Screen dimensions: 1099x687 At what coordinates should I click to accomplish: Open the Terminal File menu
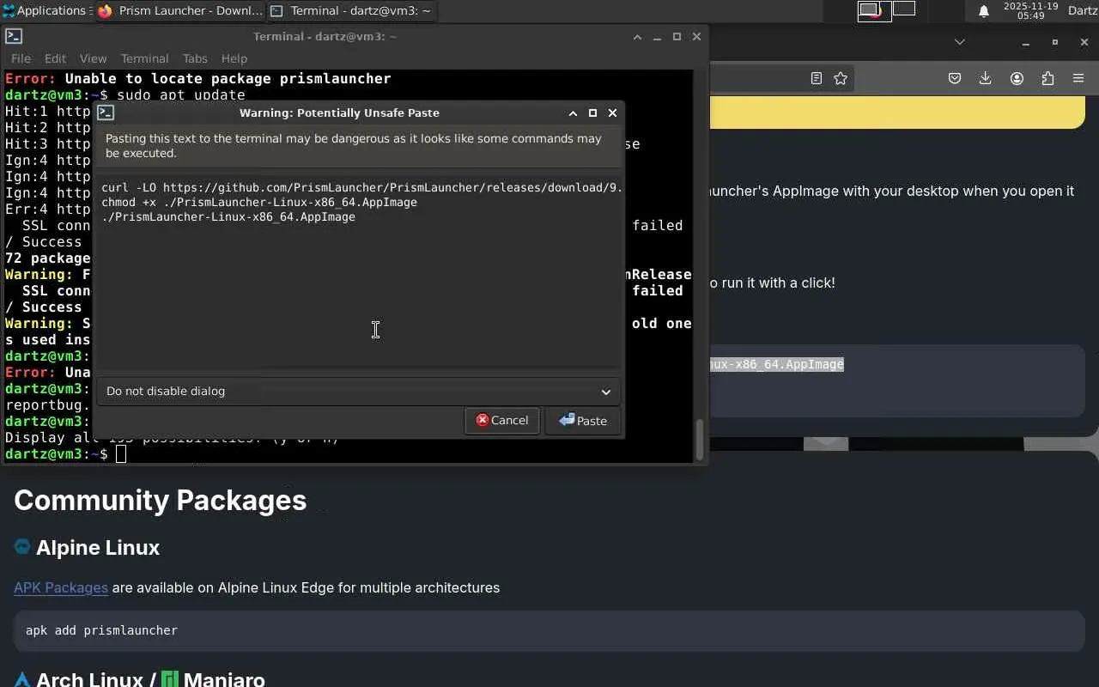point(21,58)
